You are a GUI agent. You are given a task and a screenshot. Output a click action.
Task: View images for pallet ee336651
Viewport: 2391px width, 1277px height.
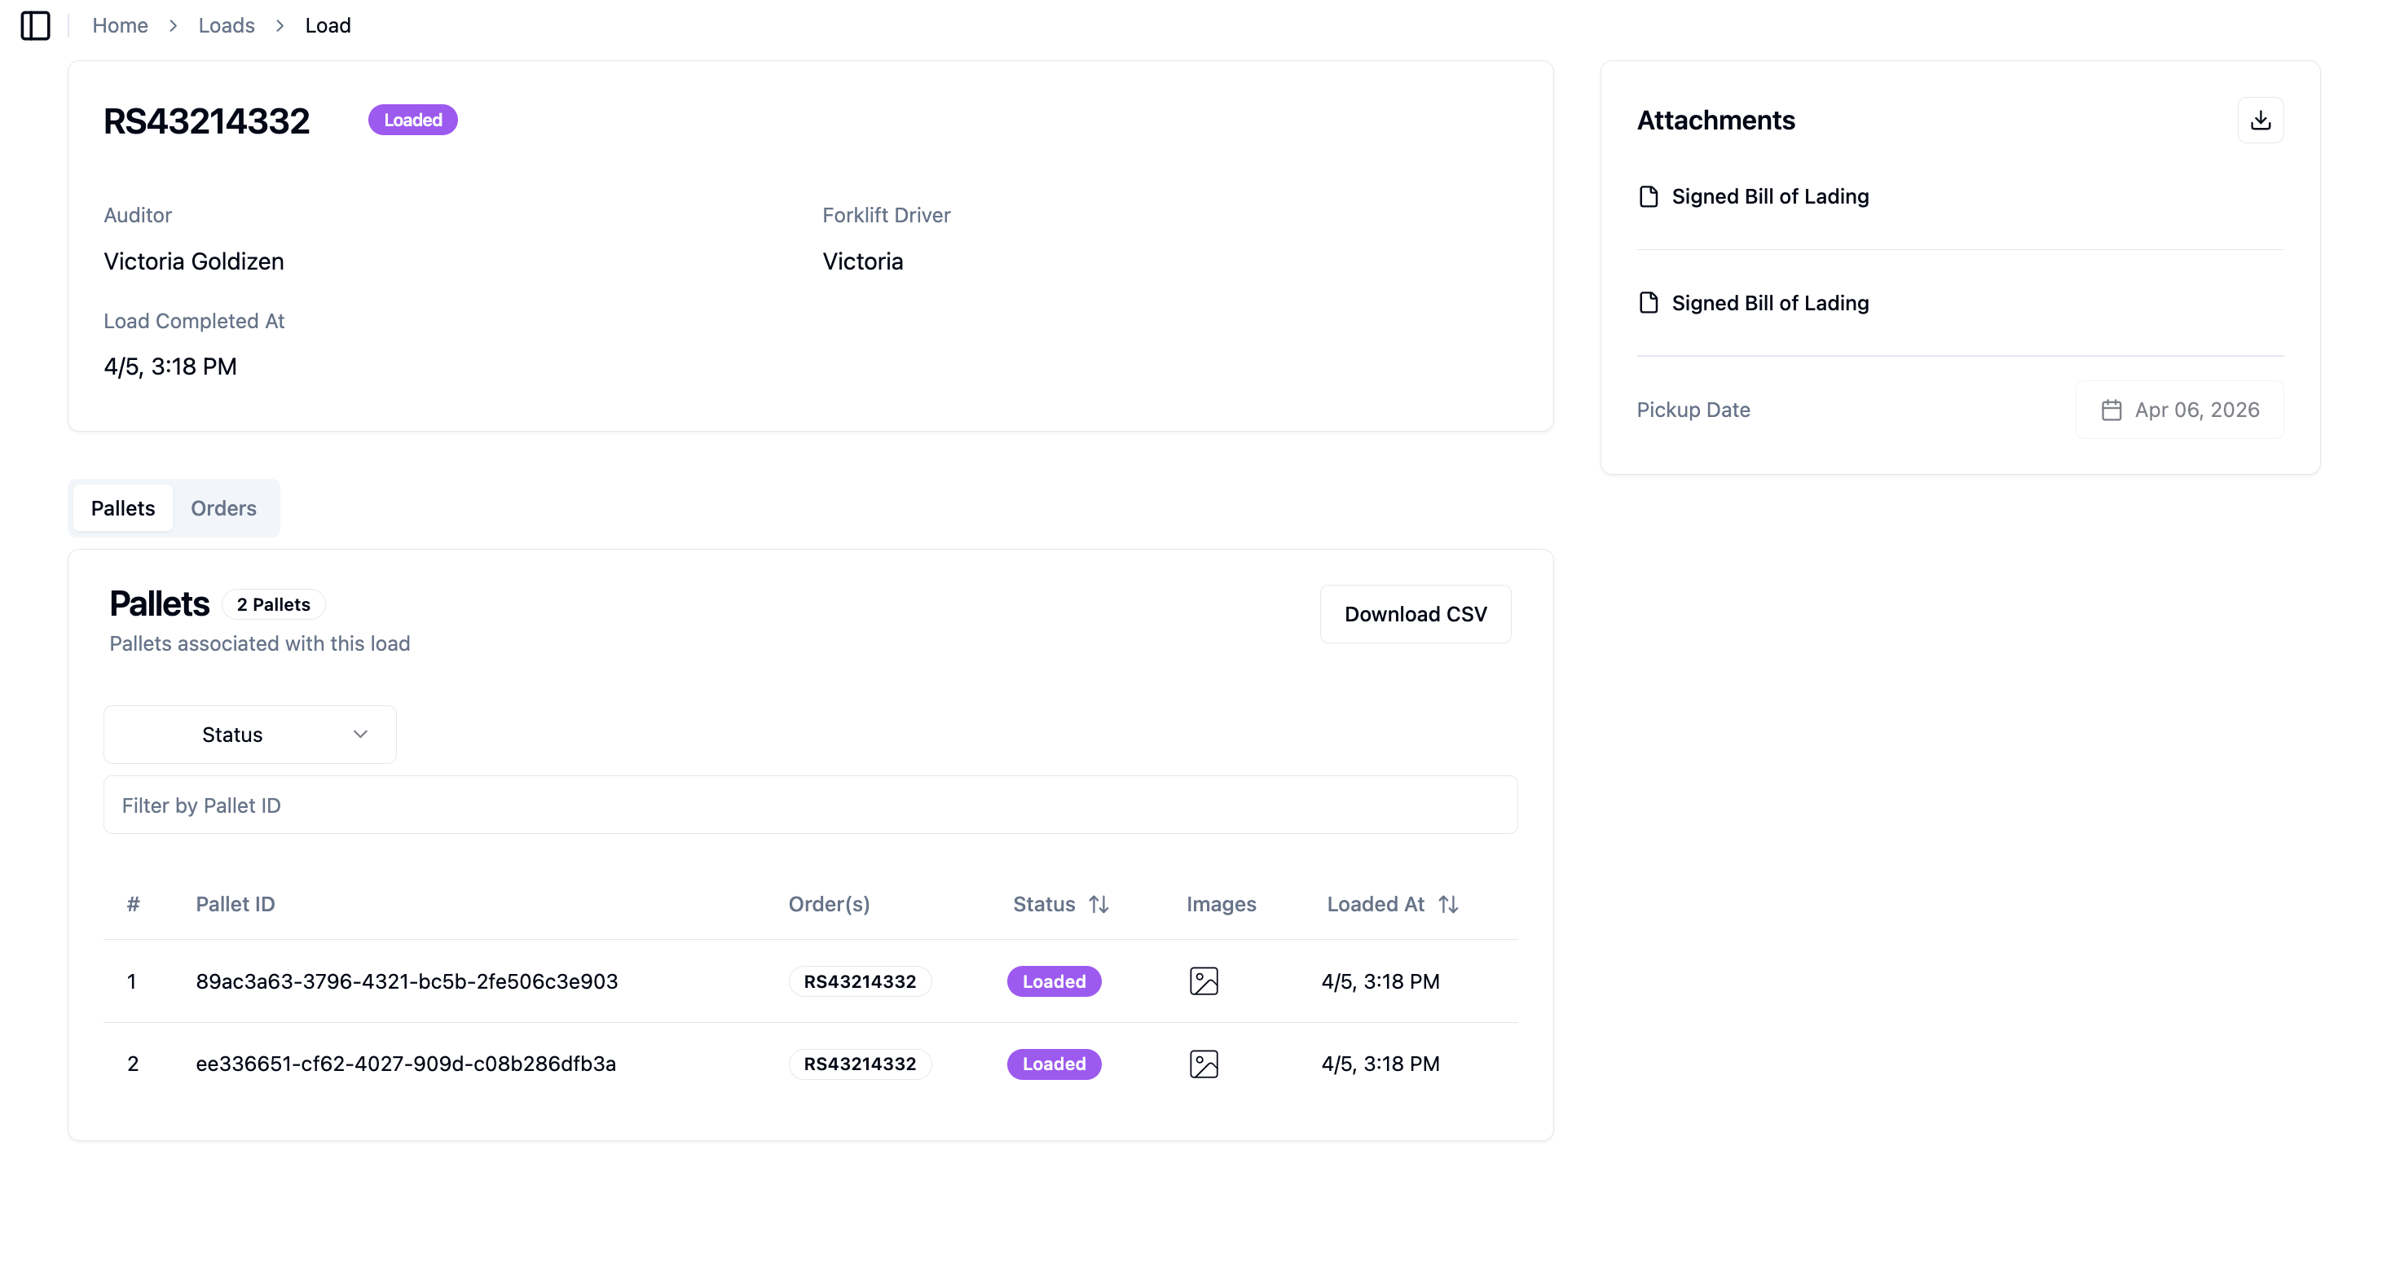pos(1204,1064)
